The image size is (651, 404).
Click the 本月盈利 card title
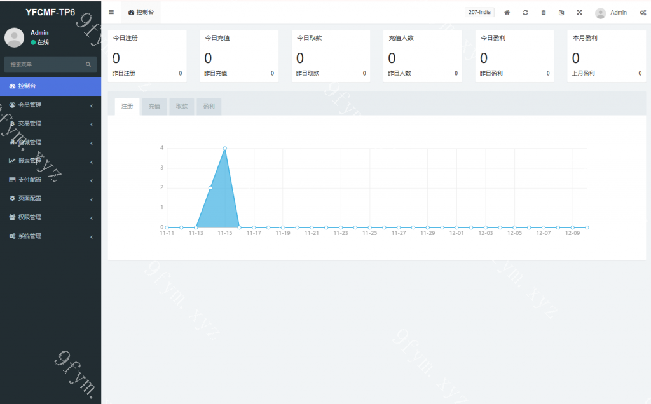tap(585, 37)
